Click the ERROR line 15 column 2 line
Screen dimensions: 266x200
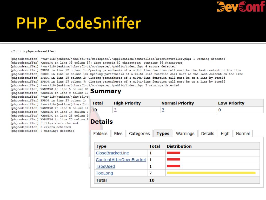(x=118, y=78)
